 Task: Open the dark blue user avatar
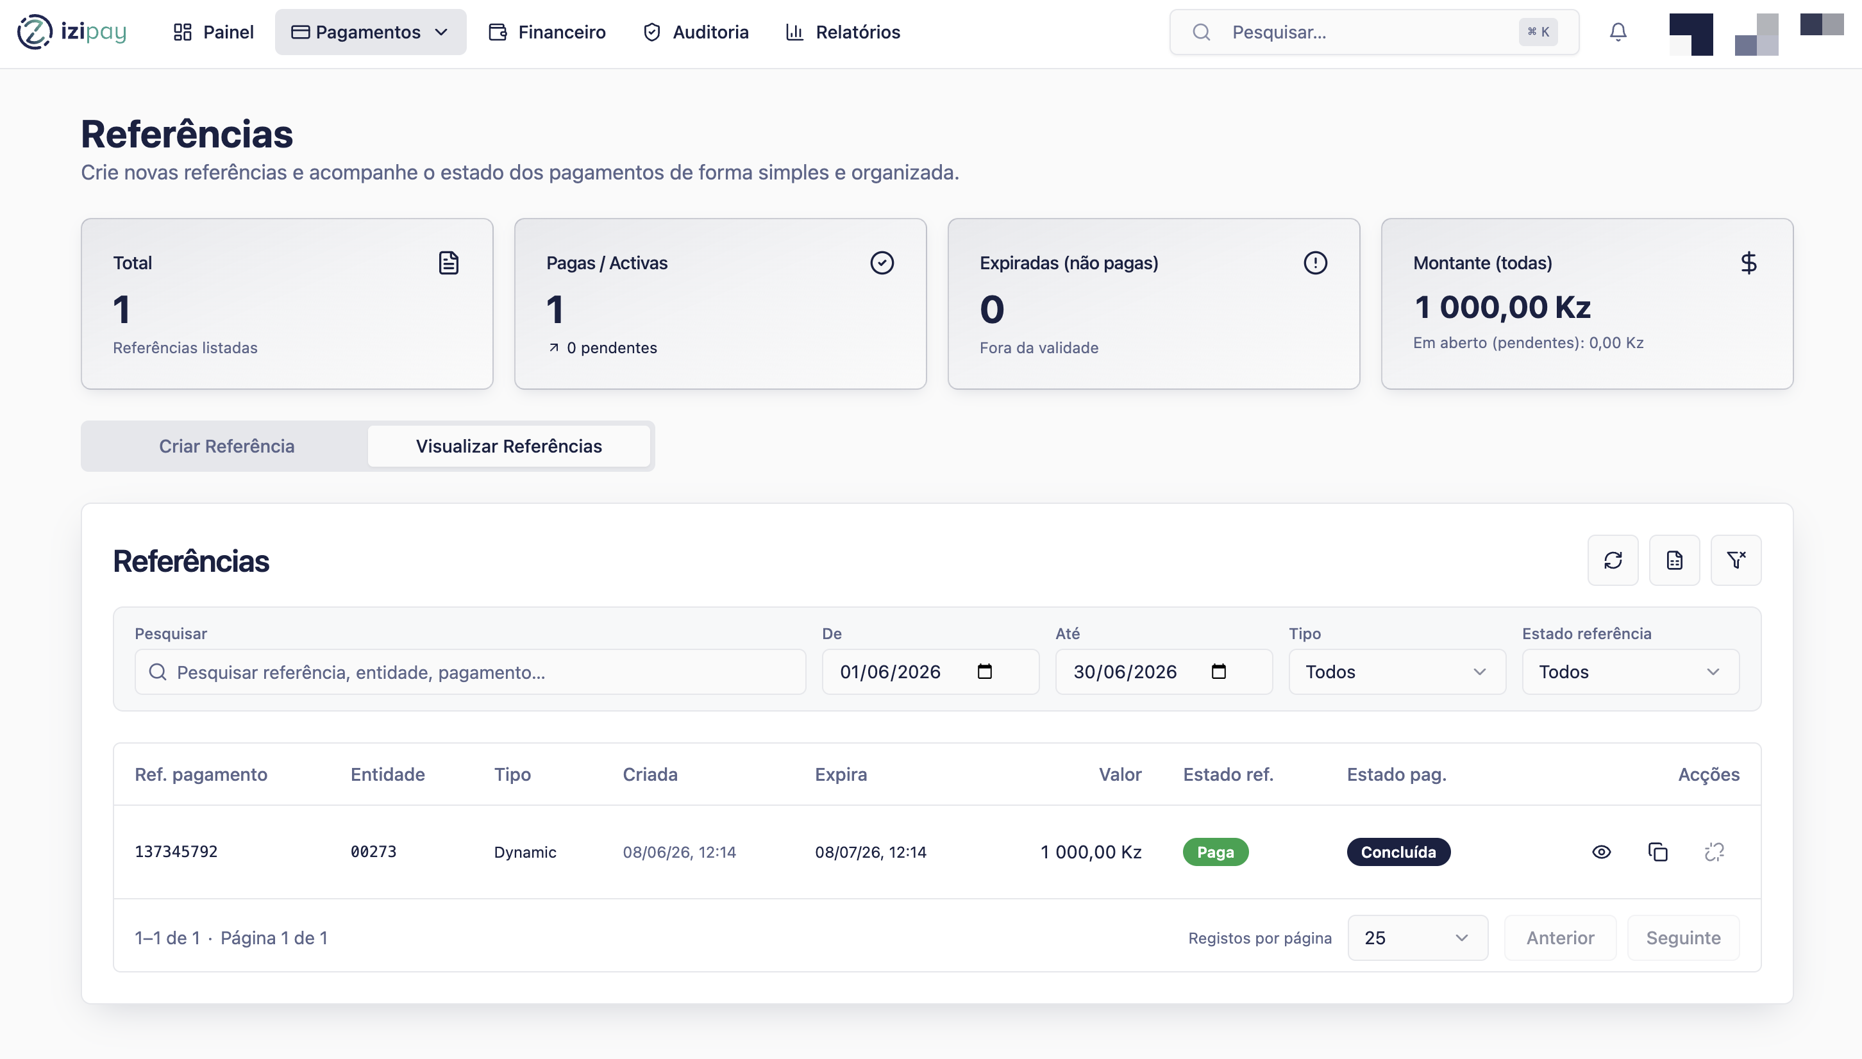click(x=1691, y=34)
